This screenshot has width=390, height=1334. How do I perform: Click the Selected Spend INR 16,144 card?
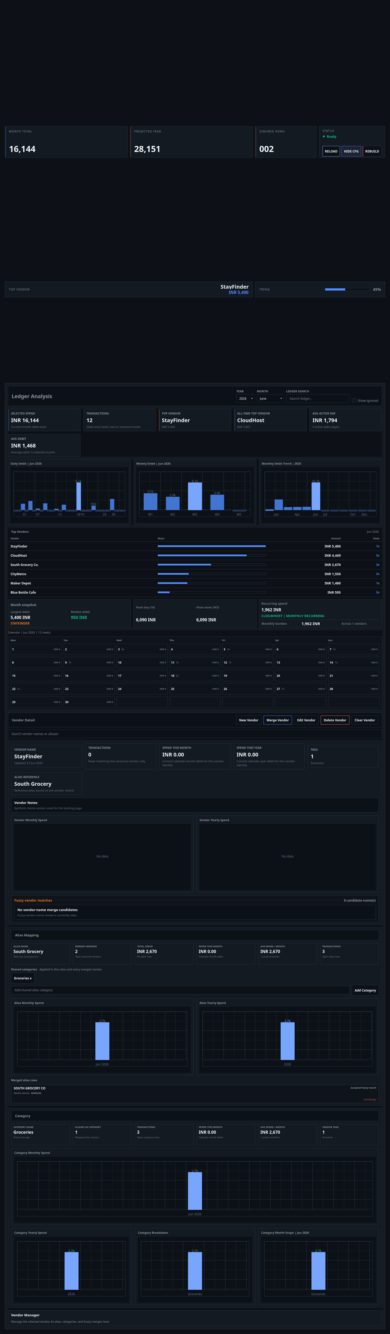[x=45, y=420]
